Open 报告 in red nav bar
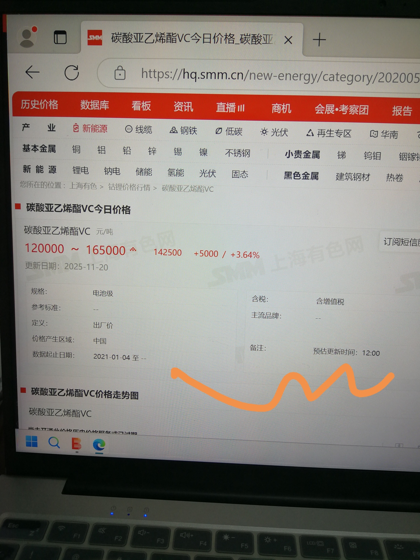420x560 pixels. tap(402, 111)
